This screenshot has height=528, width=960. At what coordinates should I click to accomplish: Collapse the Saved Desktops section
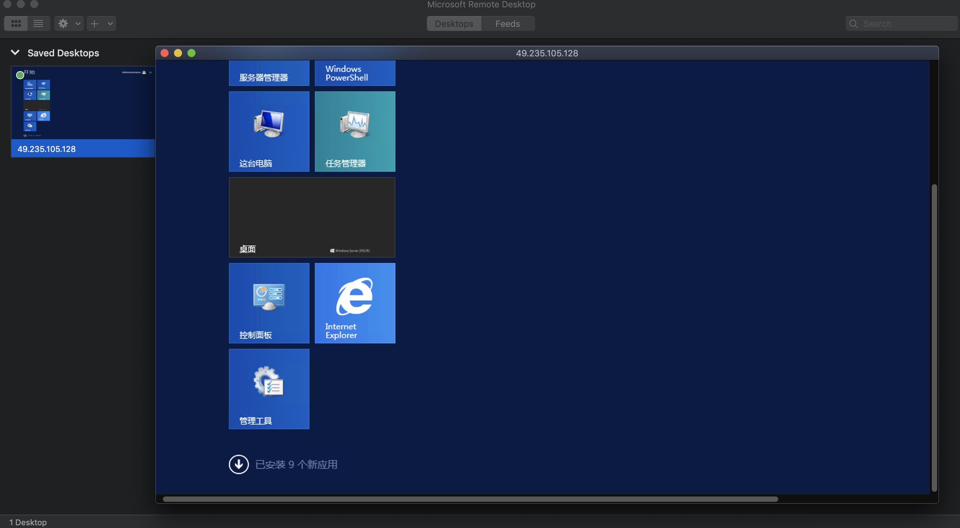[x=15, y=52]
